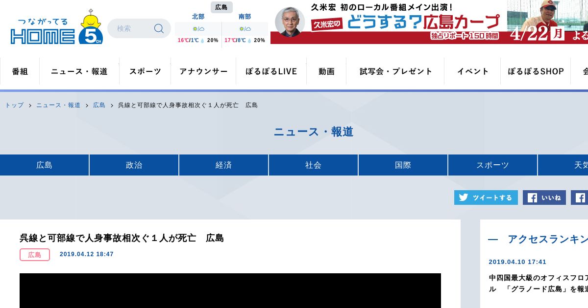The width and height of the screenshot is (588, 308).
Task: Click the Facebook いいね button
Action: tap(544, 198)
